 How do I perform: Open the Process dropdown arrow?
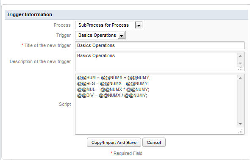pos(139,25)
